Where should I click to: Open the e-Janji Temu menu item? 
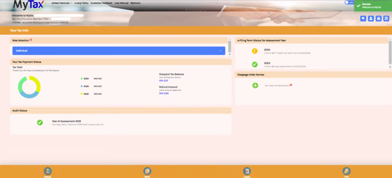coord(81,3)
